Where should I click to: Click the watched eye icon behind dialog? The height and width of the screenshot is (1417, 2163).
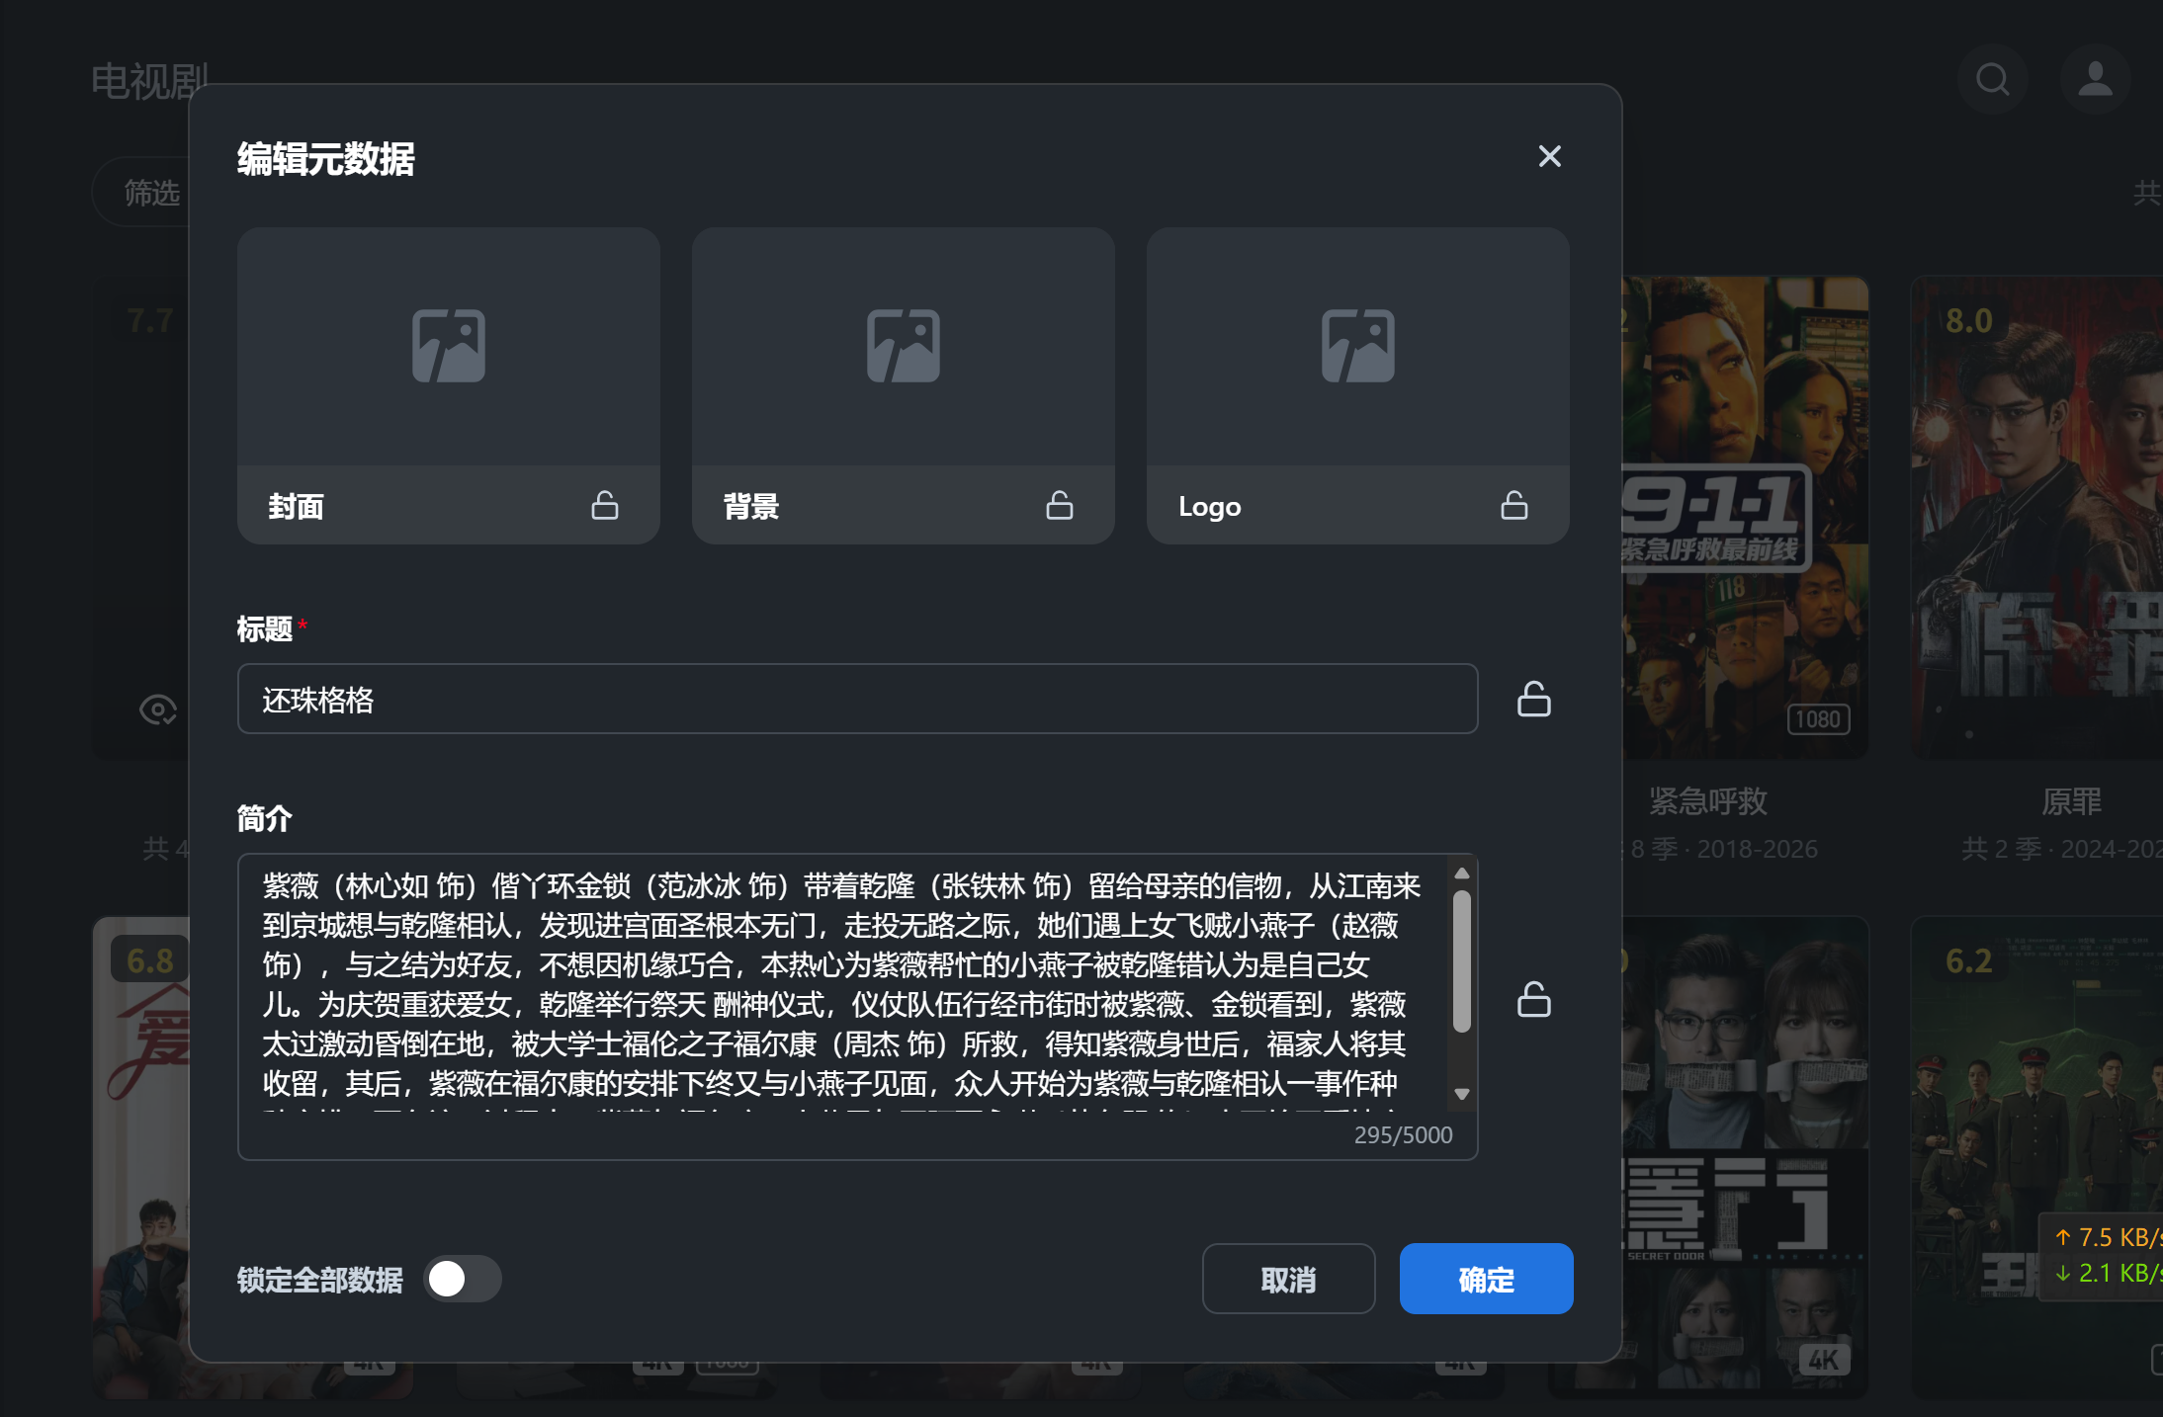(157, 708)
